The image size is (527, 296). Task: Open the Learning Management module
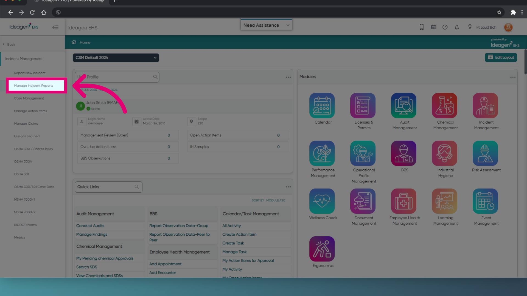pos(445,201)
